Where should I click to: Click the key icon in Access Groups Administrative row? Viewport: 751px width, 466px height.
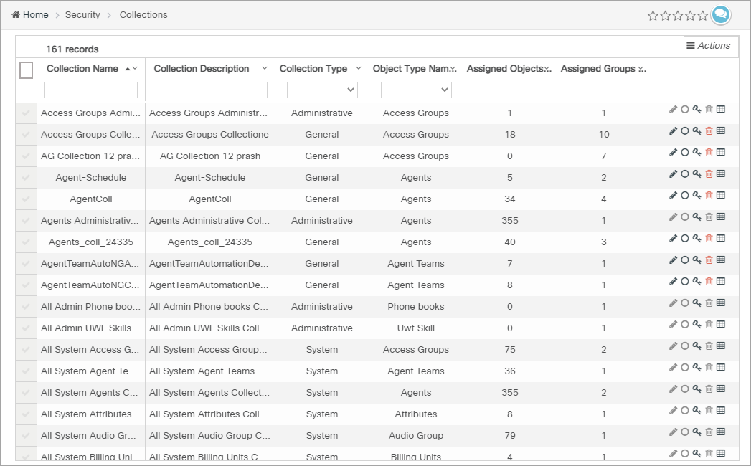[x=697, y=109]
